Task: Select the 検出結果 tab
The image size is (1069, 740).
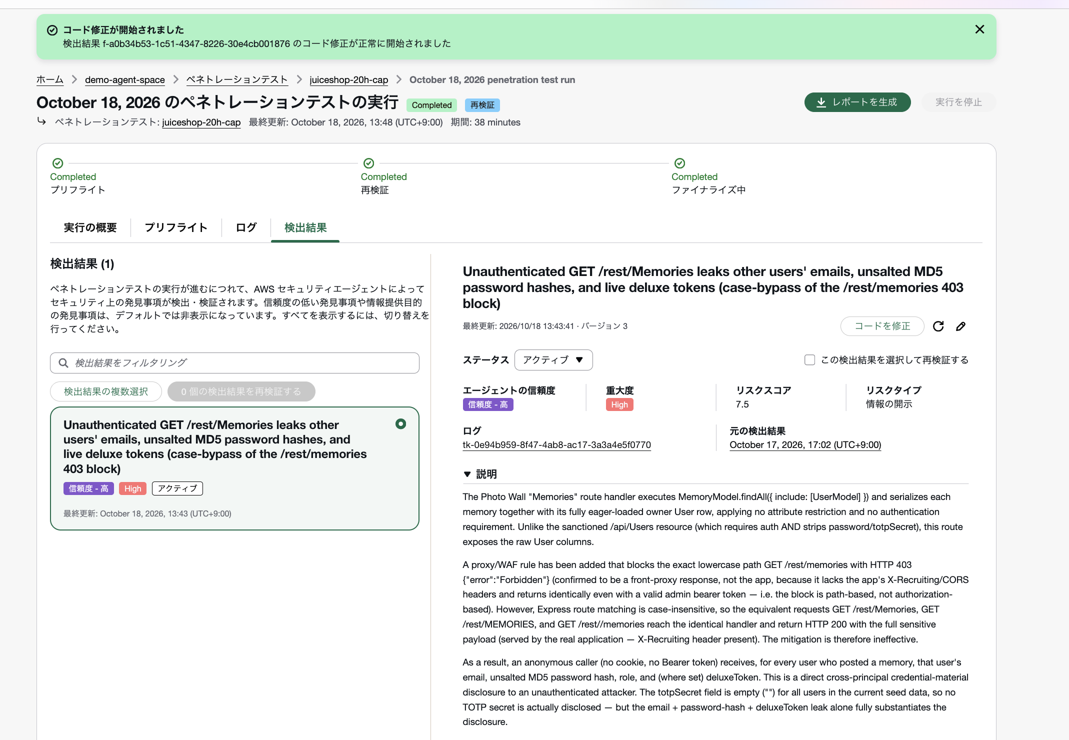Action: click(305, 228)
